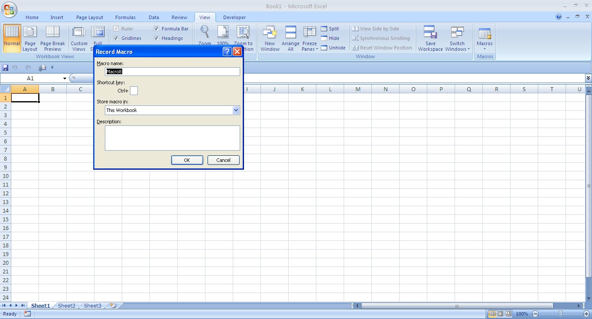This screenshot has width=592, height=319.
Task: Open the Switch Windows dropdown
Action: 457,38
